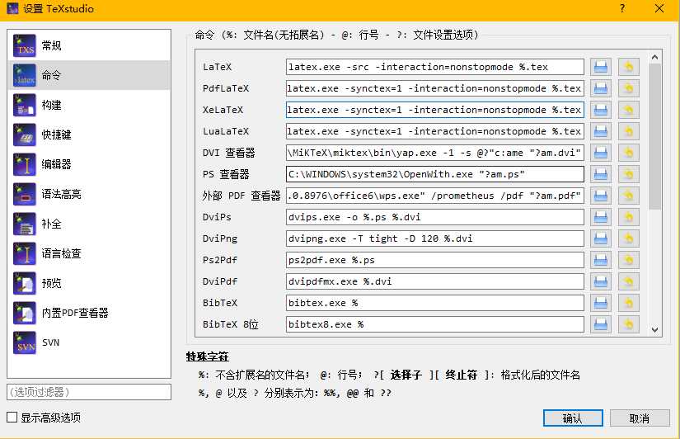The width and height of the screenshot is (680, 439).
Task: Confirm settings with 确认 button
Action: coord(573,418)
